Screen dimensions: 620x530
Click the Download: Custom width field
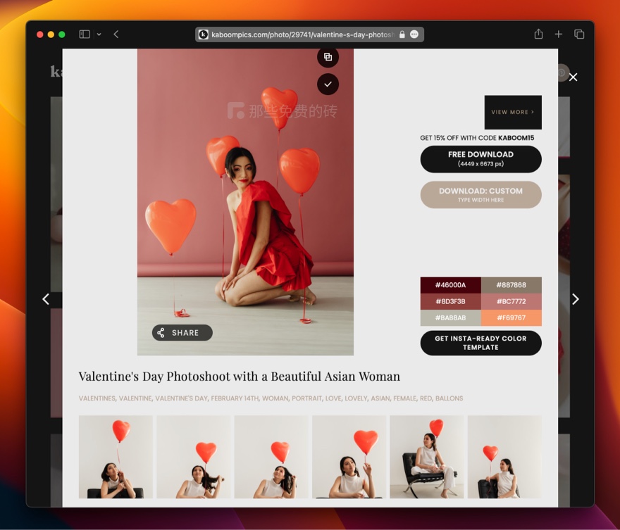coord(480,195)
